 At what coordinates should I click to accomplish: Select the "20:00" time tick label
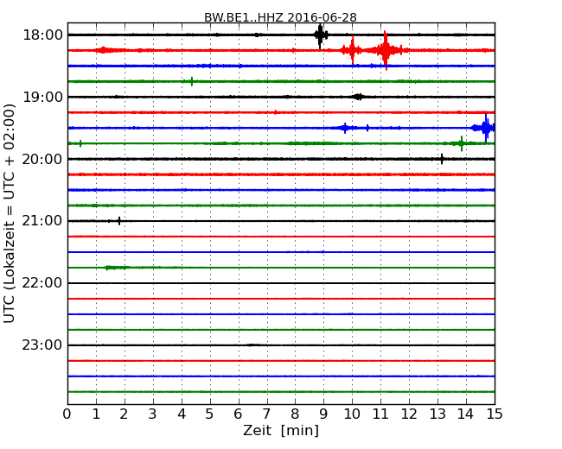42,159
